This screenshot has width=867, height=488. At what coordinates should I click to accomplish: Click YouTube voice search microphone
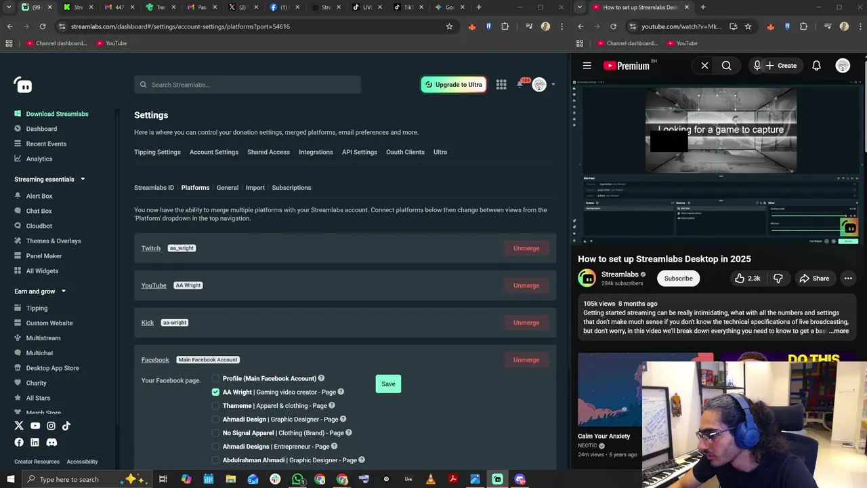click(757, 66)
